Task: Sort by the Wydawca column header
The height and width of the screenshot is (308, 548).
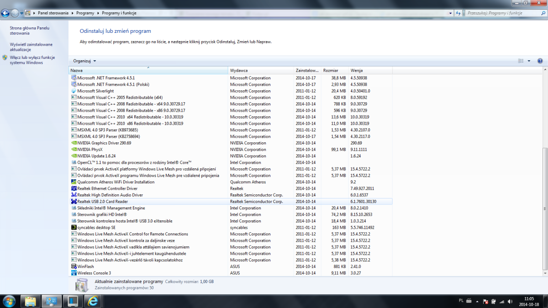Action: click(x=261, y=71)
